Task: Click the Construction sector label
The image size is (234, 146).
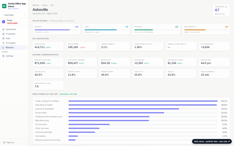Action: (x=41, y=124)
